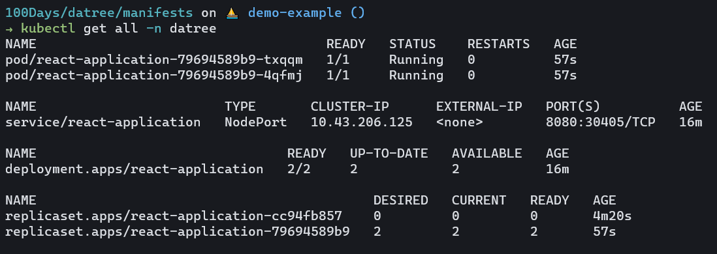Click the <none> external IP value
Image resolution: width=717 pixels, height=254 pixels.
(x=460, y=122)
